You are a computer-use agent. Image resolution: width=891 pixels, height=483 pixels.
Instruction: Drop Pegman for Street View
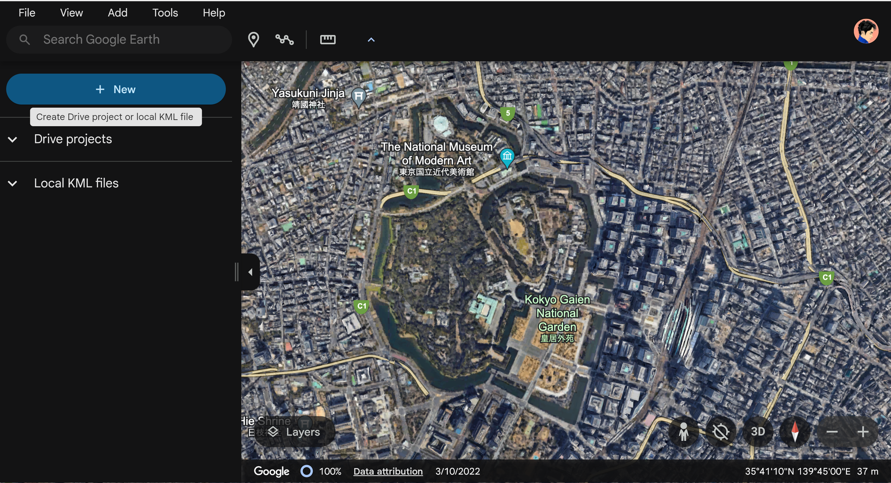point(683,432)
